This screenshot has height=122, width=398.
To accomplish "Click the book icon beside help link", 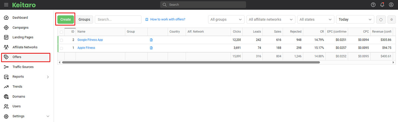I will pyautogui.click(x=147, y=20).
